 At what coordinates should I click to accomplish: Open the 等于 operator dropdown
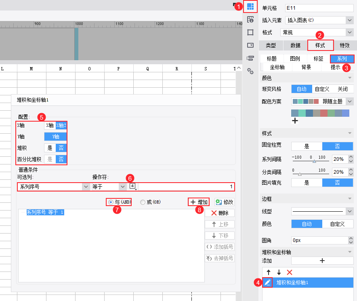click(x=123, y=187)
